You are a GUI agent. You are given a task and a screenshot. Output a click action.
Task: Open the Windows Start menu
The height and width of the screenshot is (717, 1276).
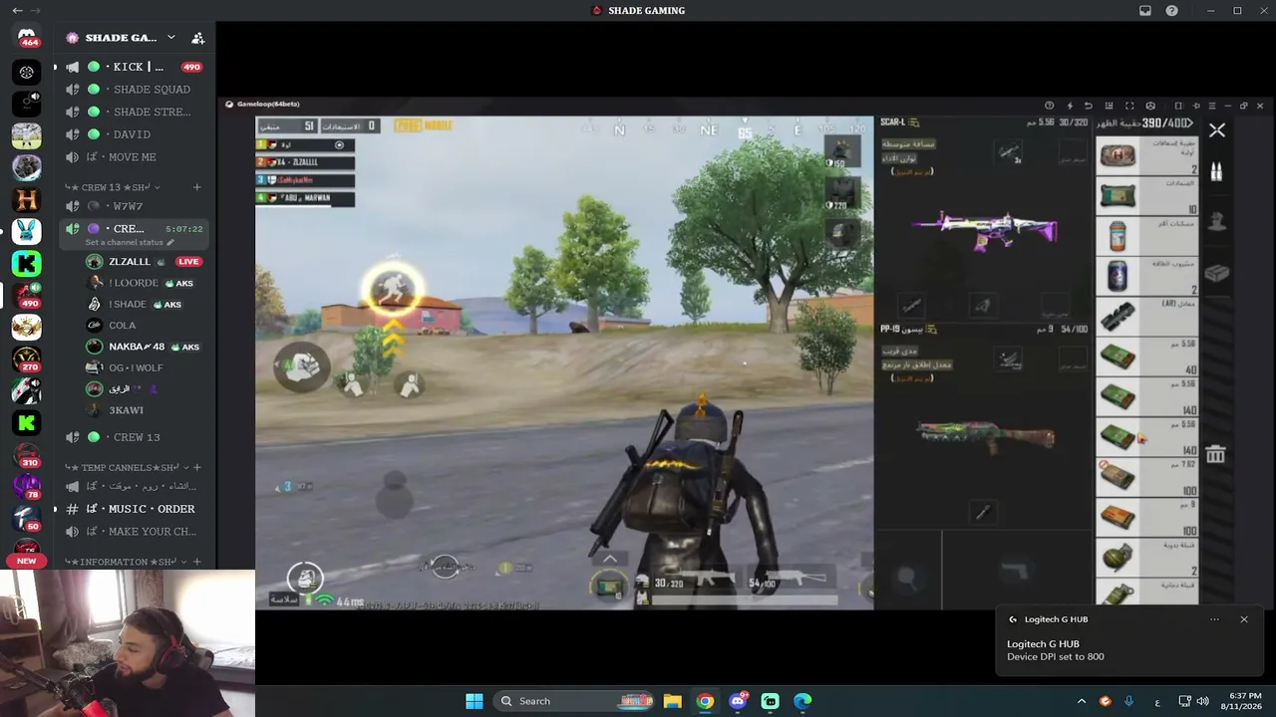point(475,701)
